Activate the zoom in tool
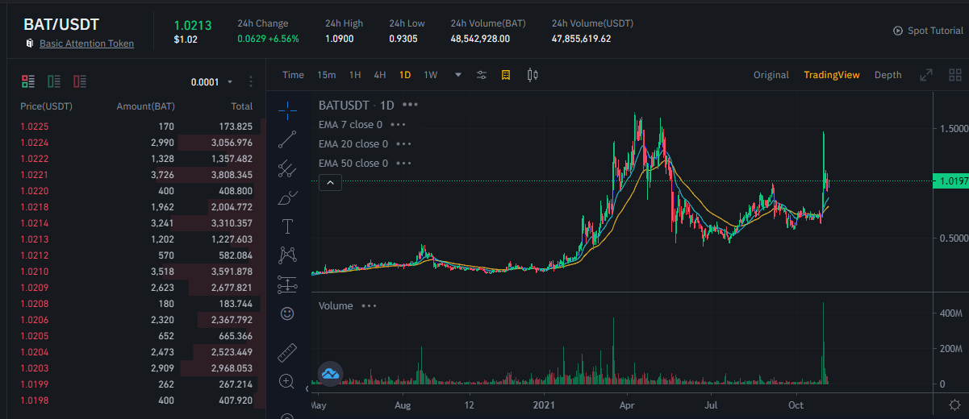 (287, 381)
